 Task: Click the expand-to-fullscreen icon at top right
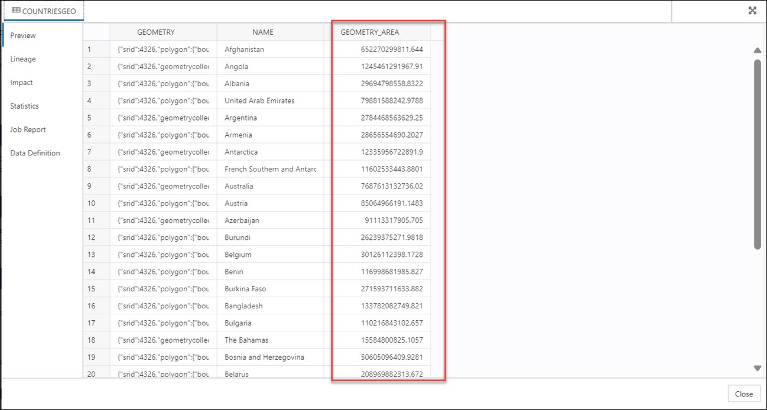pyautogui.click(x=752, y=10)
